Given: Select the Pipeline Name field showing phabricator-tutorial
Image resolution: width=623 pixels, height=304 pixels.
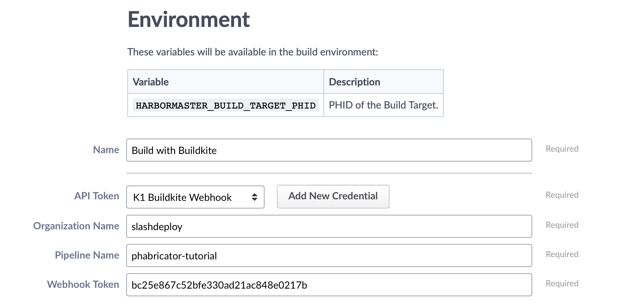Looking at the screenshot, I should (329, 256).
